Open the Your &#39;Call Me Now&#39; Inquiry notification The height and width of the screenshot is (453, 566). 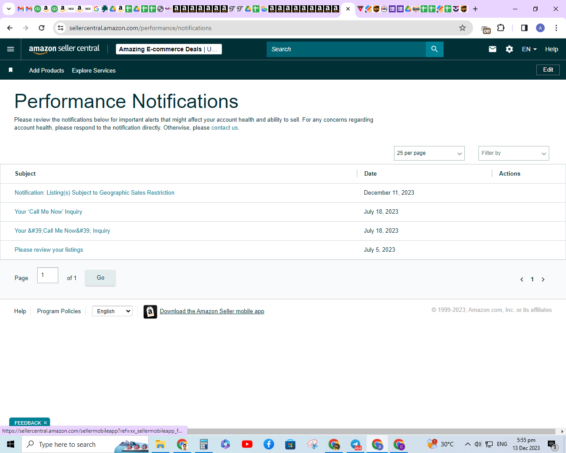pos(62,231)
